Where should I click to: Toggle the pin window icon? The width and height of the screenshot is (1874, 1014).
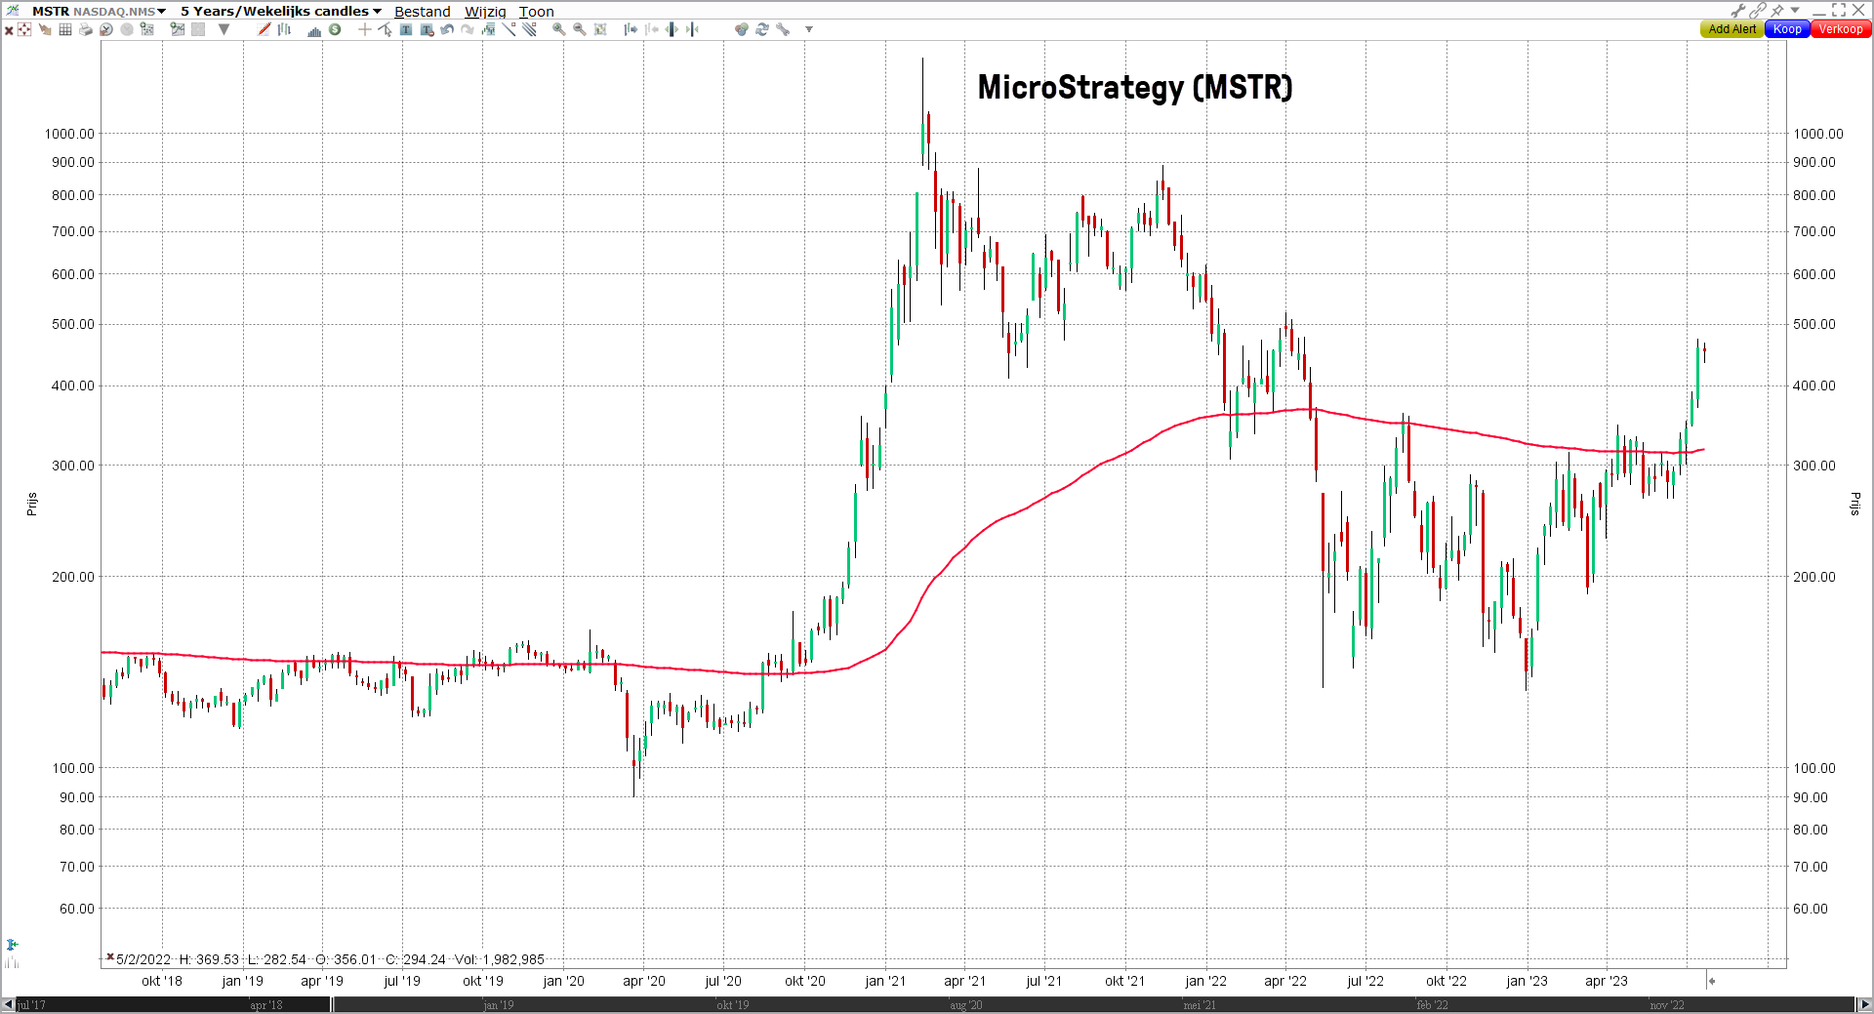click(1777, 10)
